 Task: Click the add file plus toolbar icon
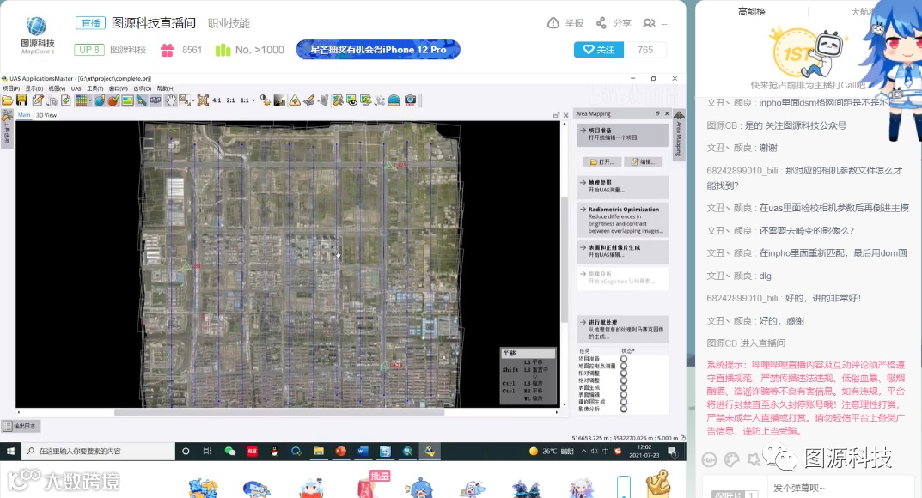pyautogui.click(x=66, y=100)
